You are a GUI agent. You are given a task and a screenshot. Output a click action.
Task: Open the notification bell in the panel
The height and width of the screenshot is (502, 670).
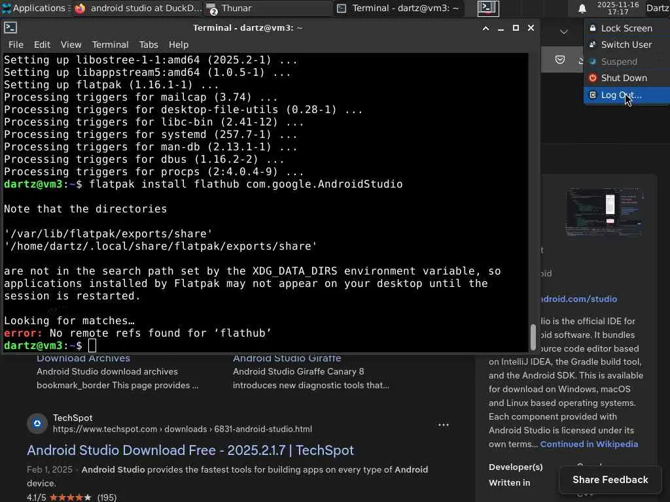pyautogui.click(x=582, y=8)
